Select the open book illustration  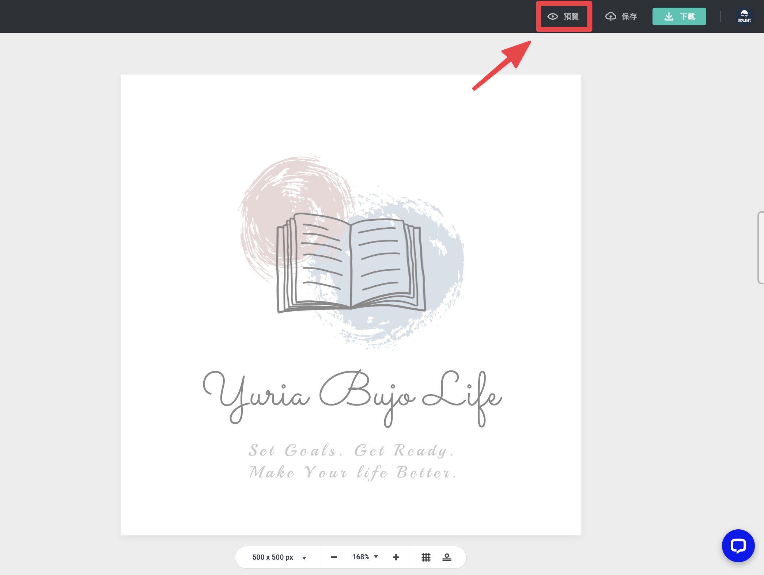[x=351, y=262]
